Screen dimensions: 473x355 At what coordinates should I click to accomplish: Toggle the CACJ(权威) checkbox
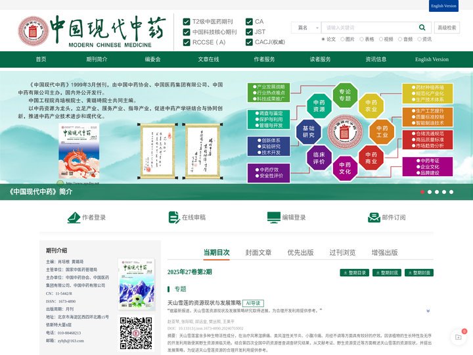coord(249,42)
